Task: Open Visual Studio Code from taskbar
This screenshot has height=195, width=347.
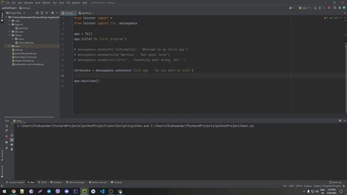Action: (102, 191)
